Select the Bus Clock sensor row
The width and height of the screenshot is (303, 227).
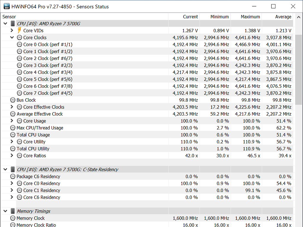click(147, 100)
